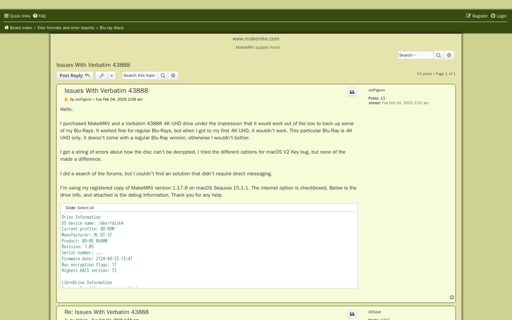Quote the first post by olePigeon

[x=352, y=92]
